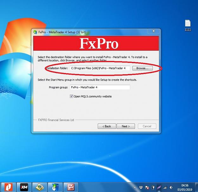The image size is (198, 192).
Task: Open the installer taskbar icon with disc
Action: (x=55, y=187)
